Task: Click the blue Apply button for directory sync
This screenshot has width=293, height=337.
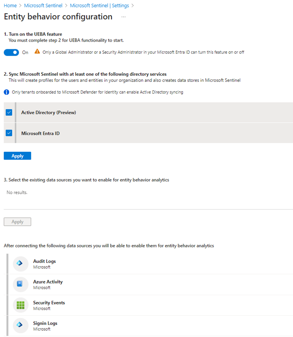Action: click(x=17, y=156)
